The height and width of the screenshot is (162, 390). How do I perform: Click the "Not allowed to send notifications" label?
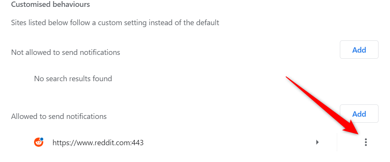point(65,52)
